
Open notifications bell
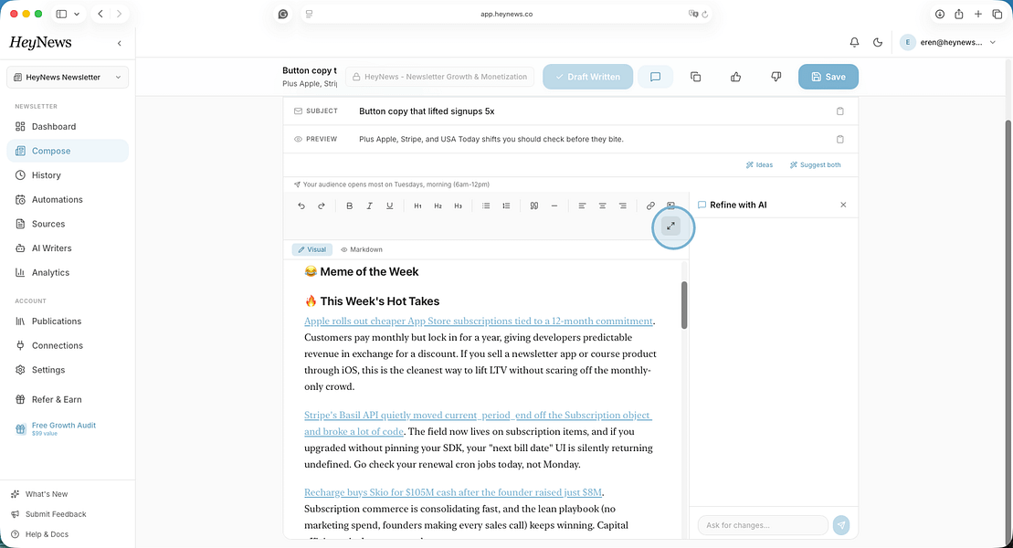coord(854,42)
